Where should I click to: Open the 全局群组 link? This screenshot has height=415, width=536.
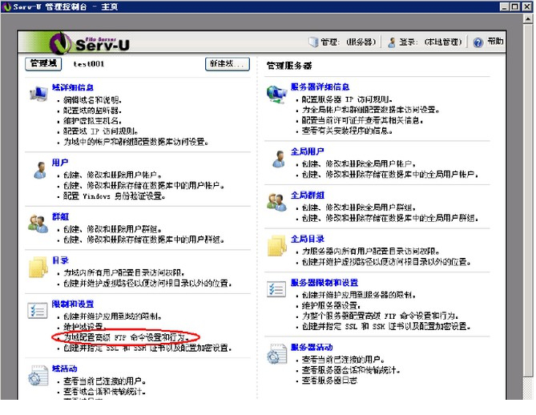308,195
